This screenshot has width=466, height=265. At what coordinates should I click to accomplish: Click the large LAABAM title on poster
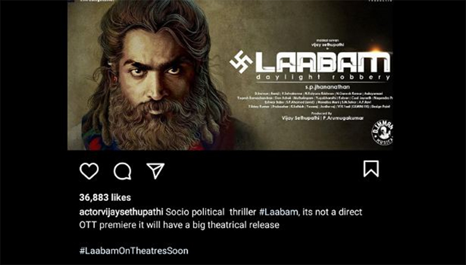(x=323, y=62)
